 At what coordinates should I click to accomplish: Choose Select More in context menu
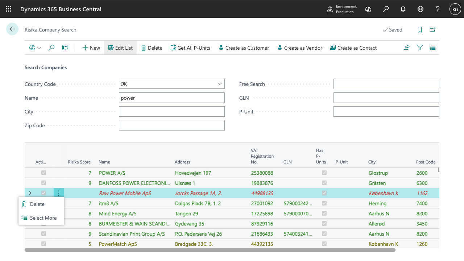click(x=41, y=218)
